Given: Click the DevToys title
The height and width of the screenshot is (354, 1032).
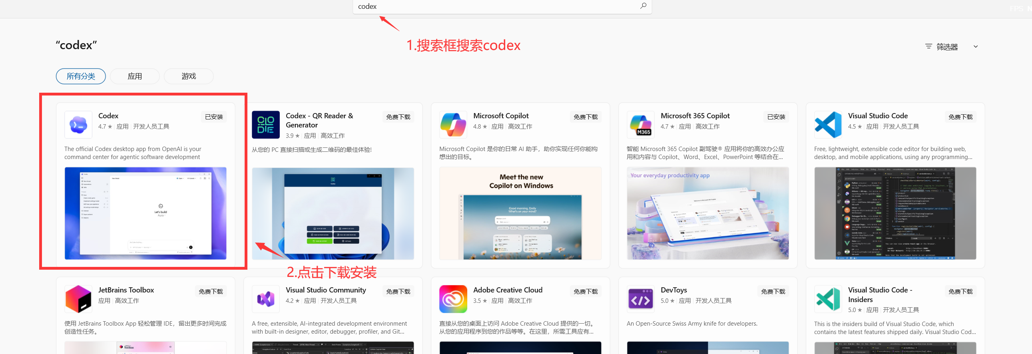Looking at the screenshot, I should tap(674, 290).
